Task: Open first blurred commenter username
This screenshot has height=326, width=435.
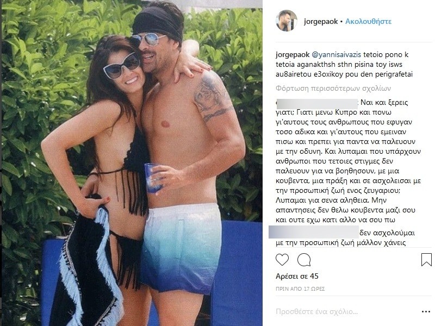Action: tap(317, 103)
